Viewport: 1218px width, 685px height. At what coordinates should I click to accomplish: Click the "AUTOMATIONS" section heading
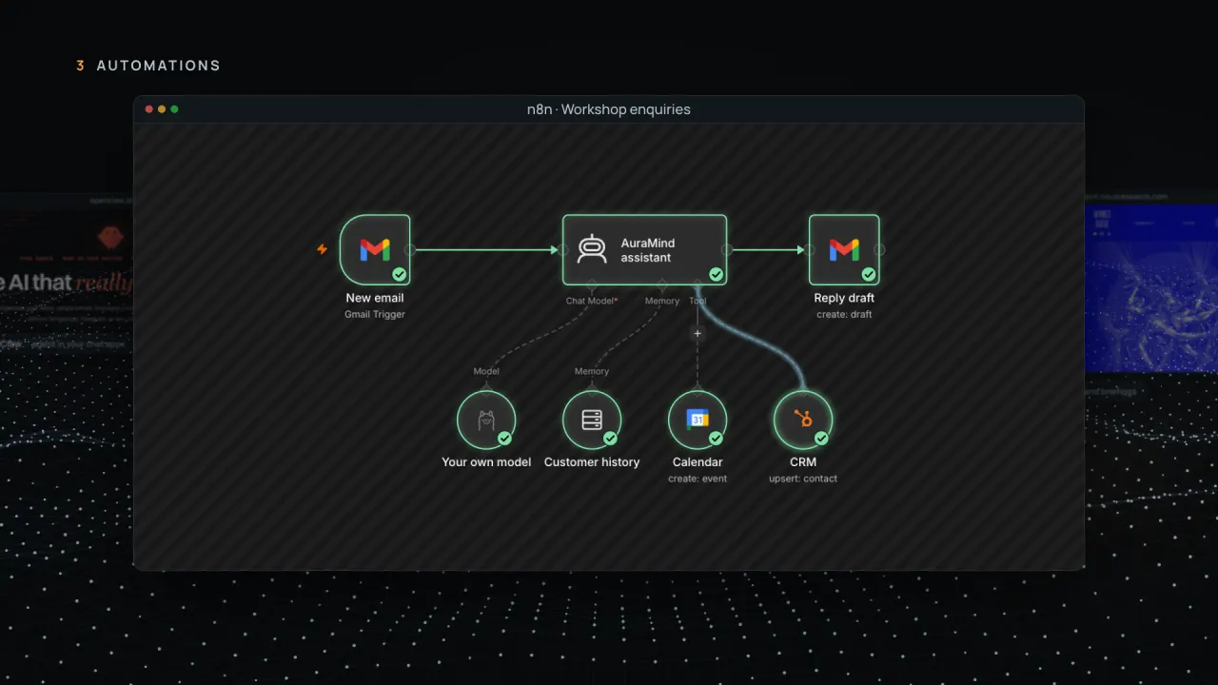[158, 66]
